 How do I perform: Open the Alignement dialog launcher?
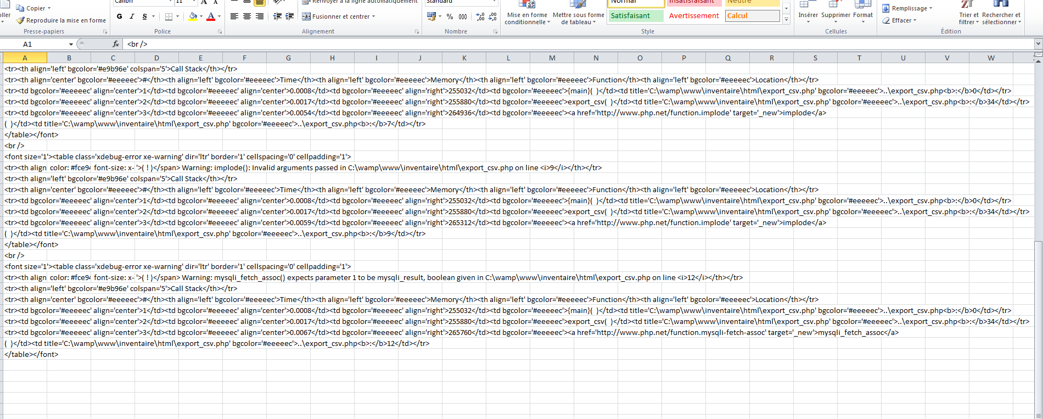click(x=417, y=32)
